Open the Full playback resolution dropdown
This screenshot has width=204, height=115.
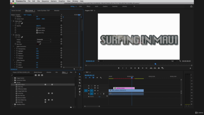click(174, 61)
